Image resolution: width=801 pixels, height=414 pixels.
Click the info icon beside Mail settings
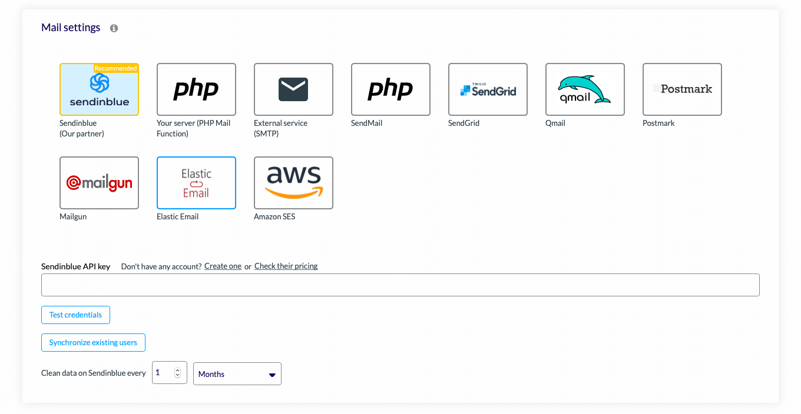click(x=114, y=28)
